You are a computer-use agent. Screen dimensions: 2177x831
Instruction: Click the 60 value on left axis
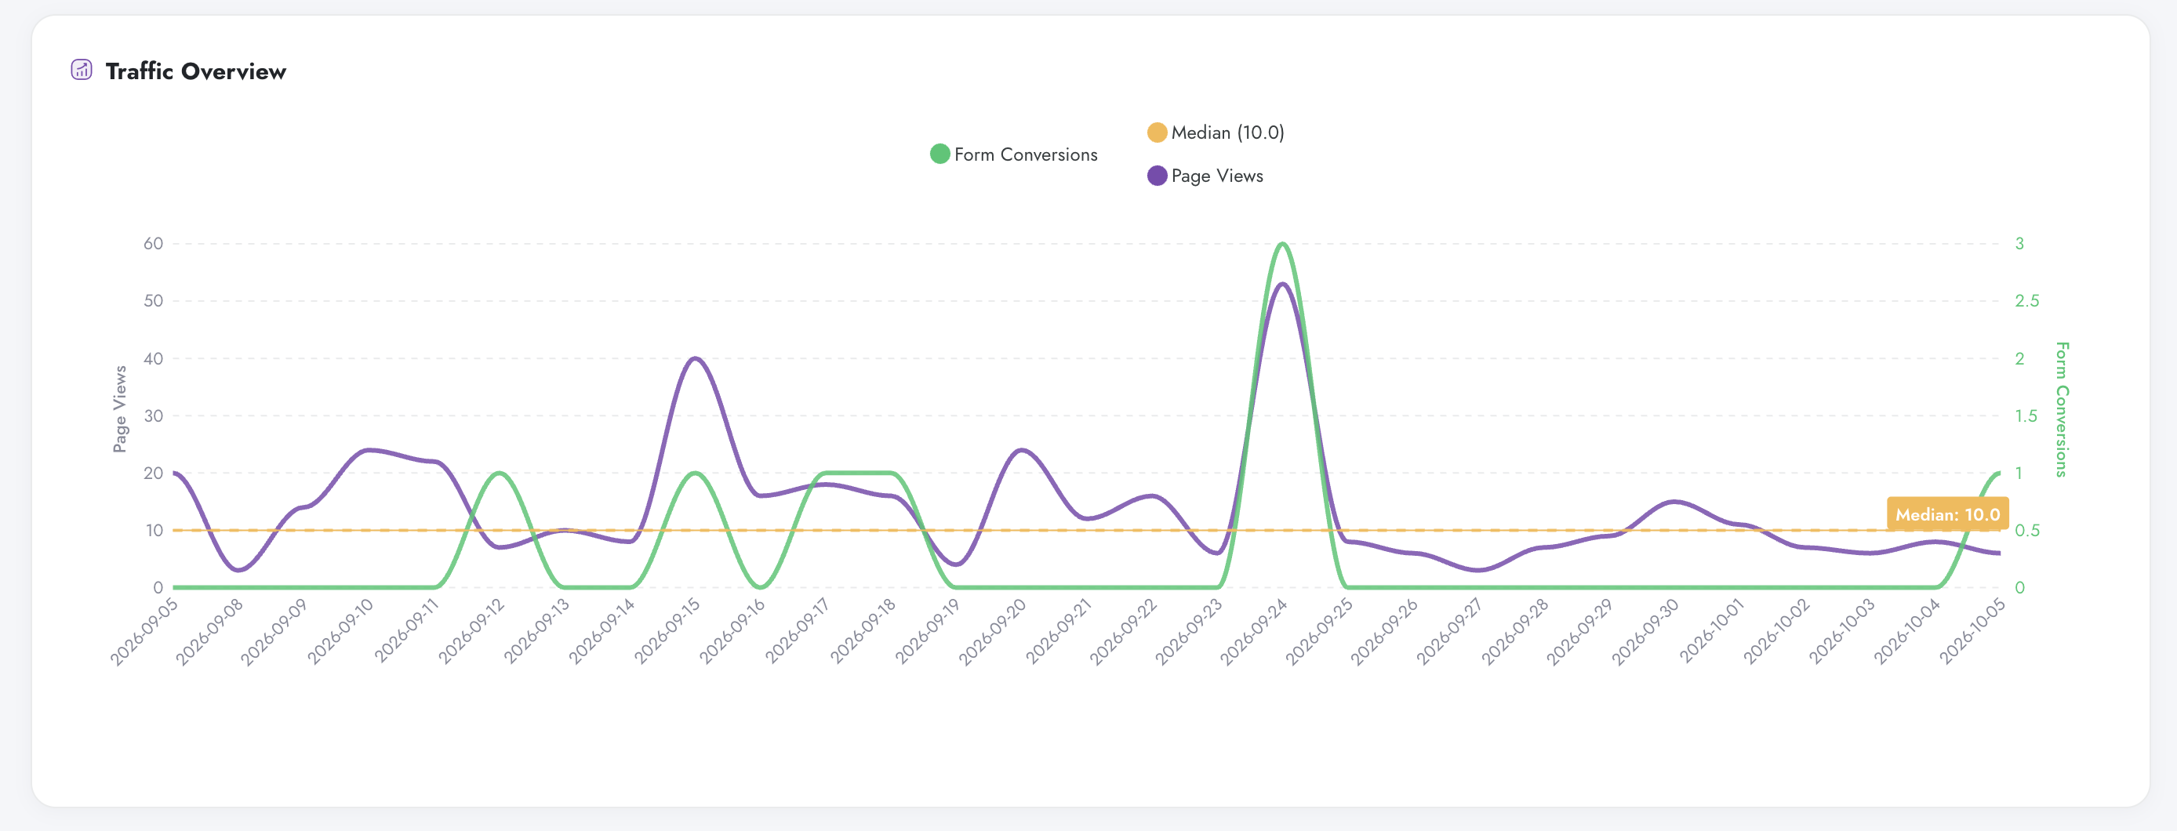[x=153, y=243]
